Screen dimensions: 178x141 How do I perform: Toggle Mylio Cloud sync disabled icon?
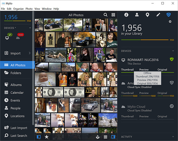[171, 106]
